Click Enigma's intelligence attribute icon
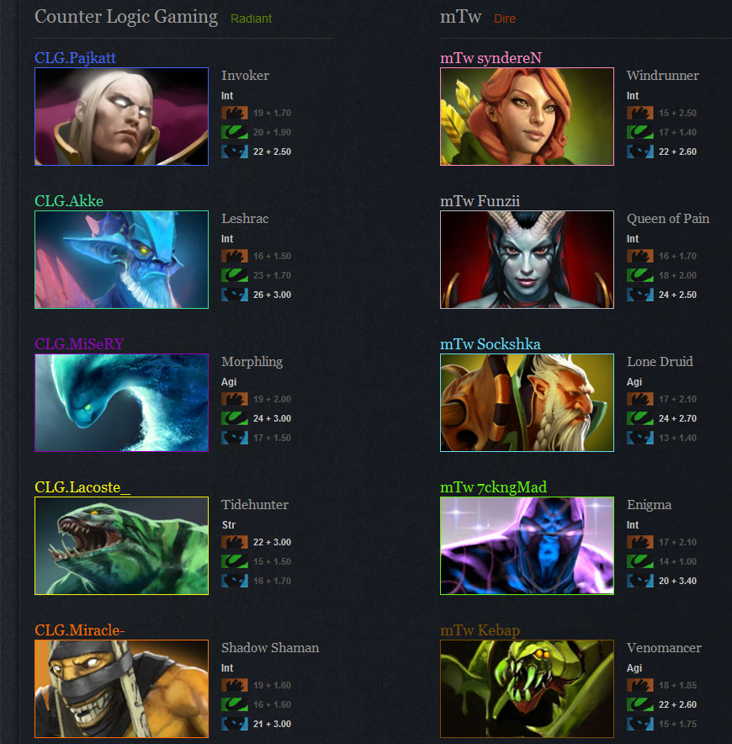Image resolution: width=732 pixels, height=744 pixels. (x=640, y=581)
